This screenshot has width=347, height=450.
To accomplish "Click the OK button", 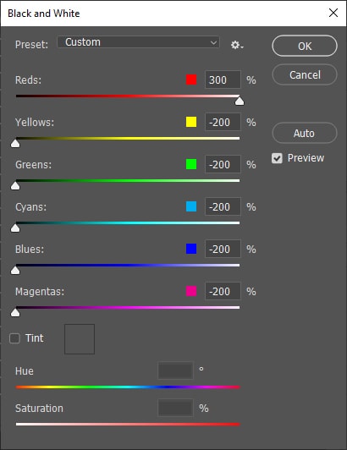I will [x=305, y=46].
